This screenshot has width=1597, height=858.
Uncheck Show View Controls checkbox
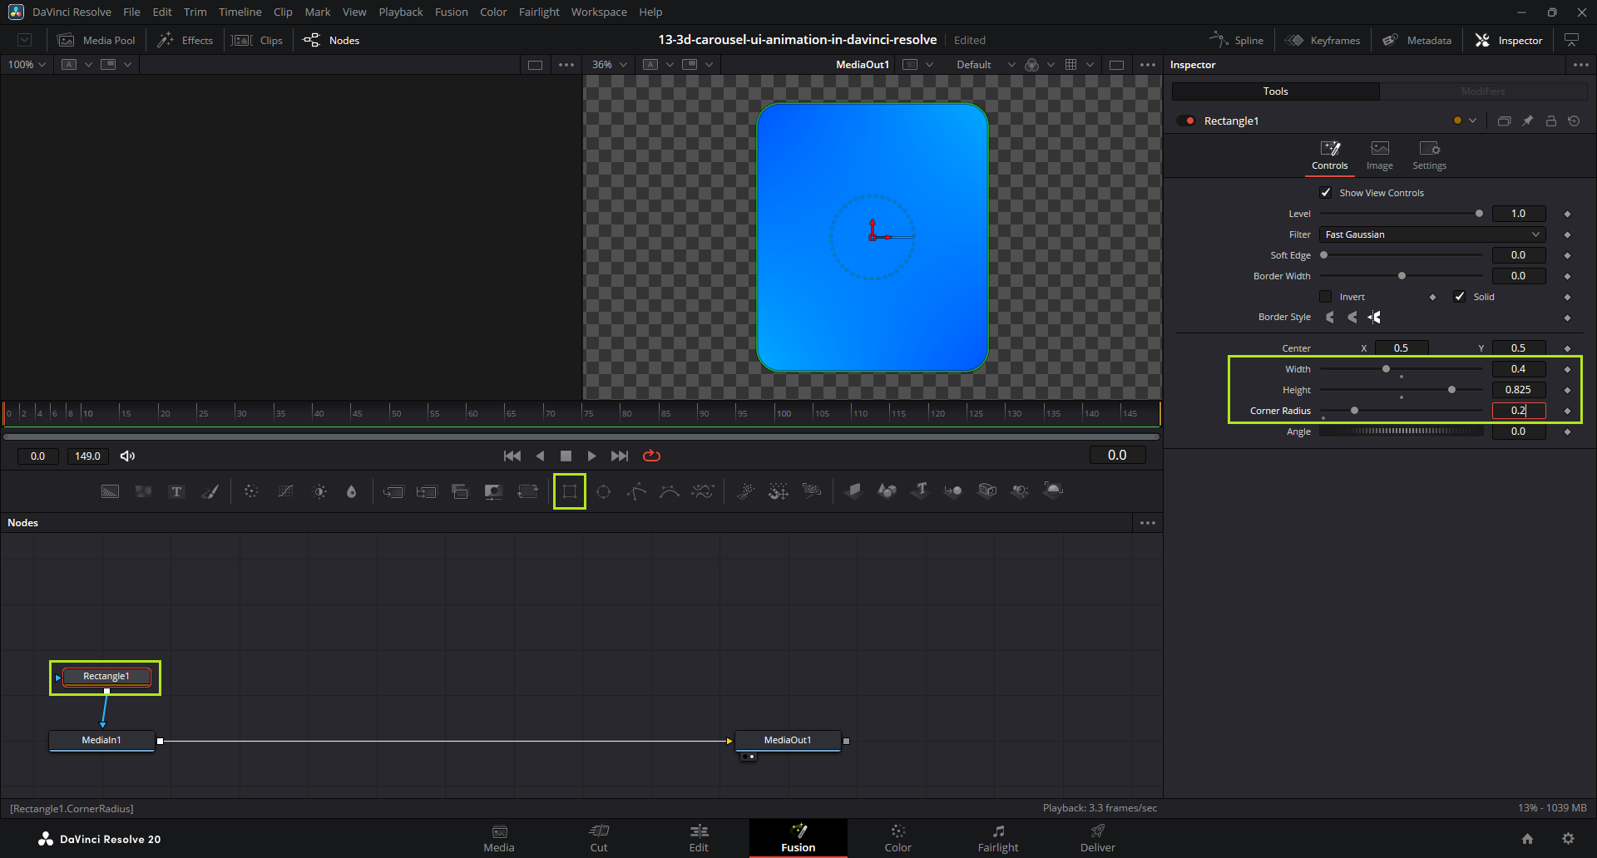(x=1326, y=193)
